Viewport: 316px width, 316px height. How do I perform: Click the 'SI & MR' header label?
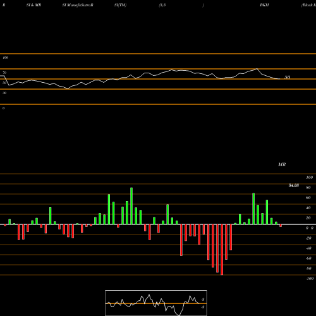pyautogui.click(x=33, y=5)
